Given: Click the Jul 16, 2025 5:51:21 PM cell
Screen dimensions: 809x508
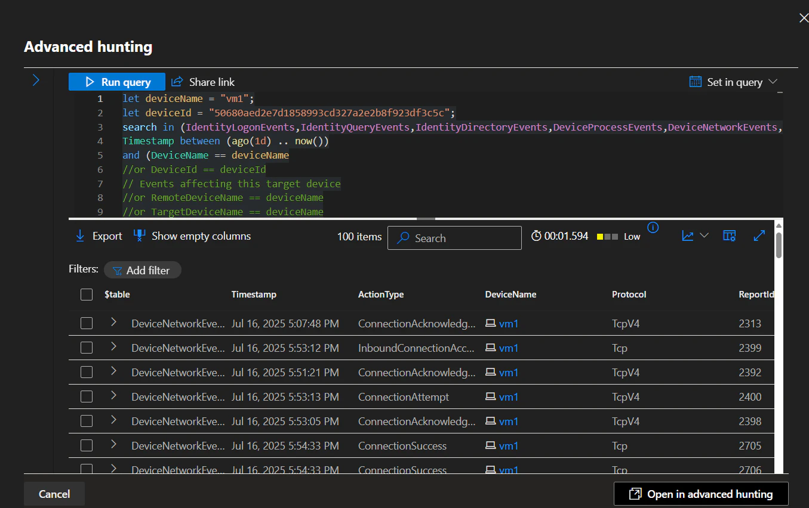Looking at the screenshot, I should (x=285, y=373).
